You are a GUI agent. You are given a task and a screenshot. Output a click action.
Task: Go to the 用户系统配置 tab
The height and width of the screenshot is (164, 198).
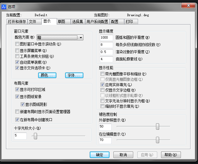click(97, 22)
